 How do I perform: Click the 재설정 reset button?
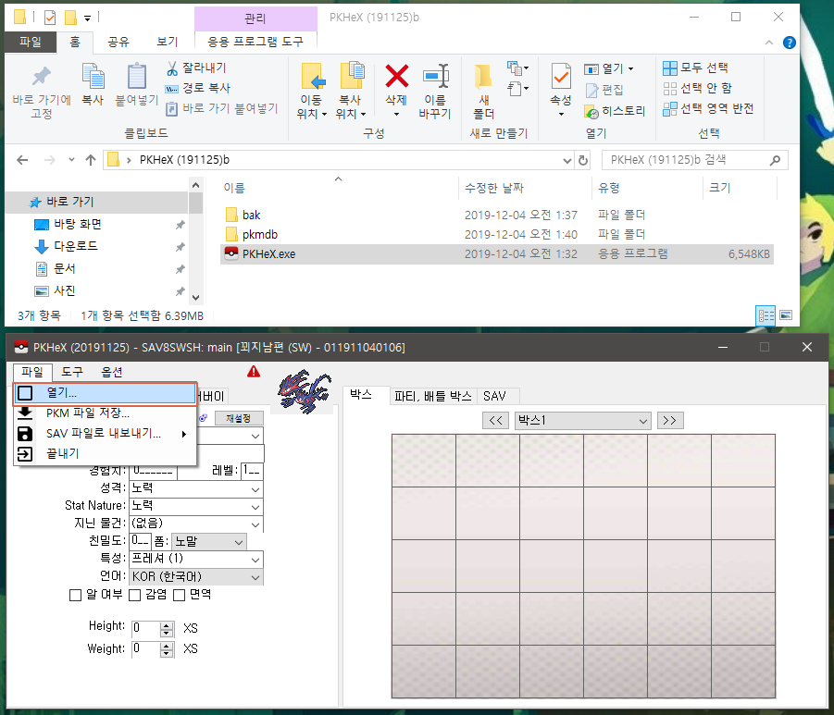[238, 418]
